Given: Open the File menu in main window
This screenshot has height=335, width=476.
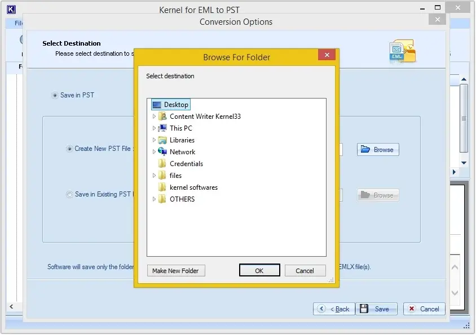Looking at the screenshot, I should click(x=18, y=23).
